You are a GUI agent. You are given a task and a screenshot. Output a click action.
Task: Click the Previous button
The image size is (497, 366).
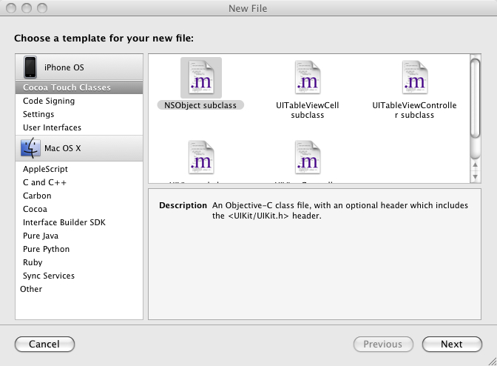[x=383, y=344]
